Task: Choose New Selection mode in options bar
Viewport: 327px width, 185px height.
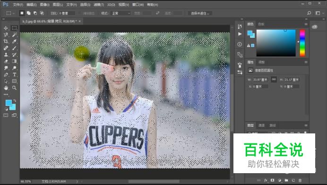Action: tap(22, 13)
